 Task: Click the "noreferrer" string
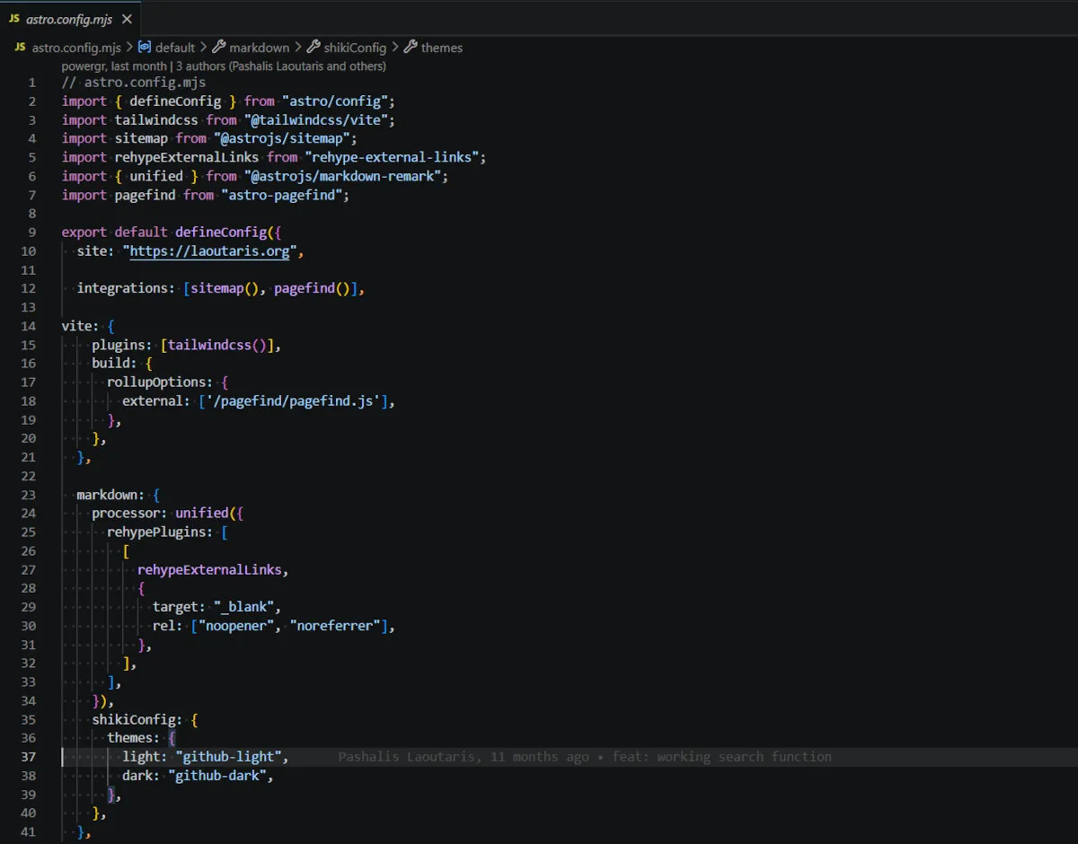336,626
